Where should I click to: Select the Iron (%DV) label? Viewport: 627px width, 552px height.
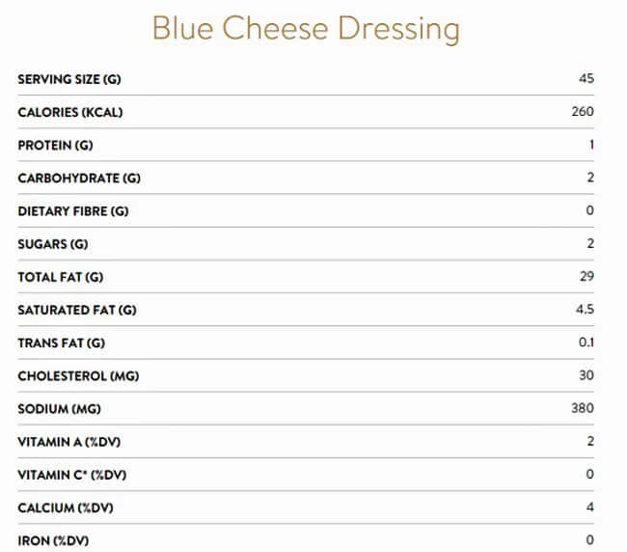coord(54,540)
